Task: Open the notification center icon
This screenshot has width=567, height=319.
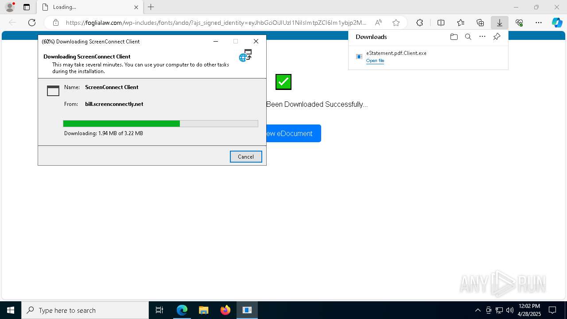Action: point(552,310)
